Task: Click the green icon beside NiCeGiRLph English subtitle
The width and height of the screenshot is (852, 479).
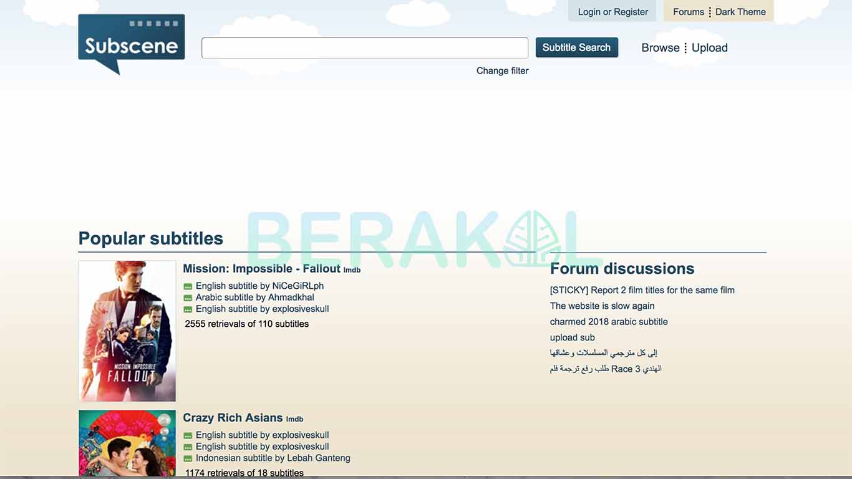Action: point(188,287)
